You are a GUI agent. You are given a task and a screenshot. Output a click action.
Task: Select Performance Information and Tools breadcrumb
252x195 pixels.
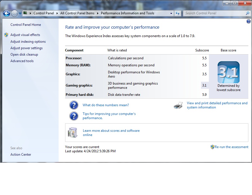(127, 13)
